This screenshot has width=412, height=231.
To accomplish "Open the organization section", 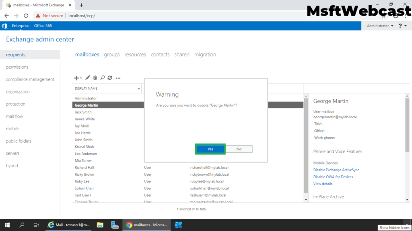I will [x=18, y=92].
